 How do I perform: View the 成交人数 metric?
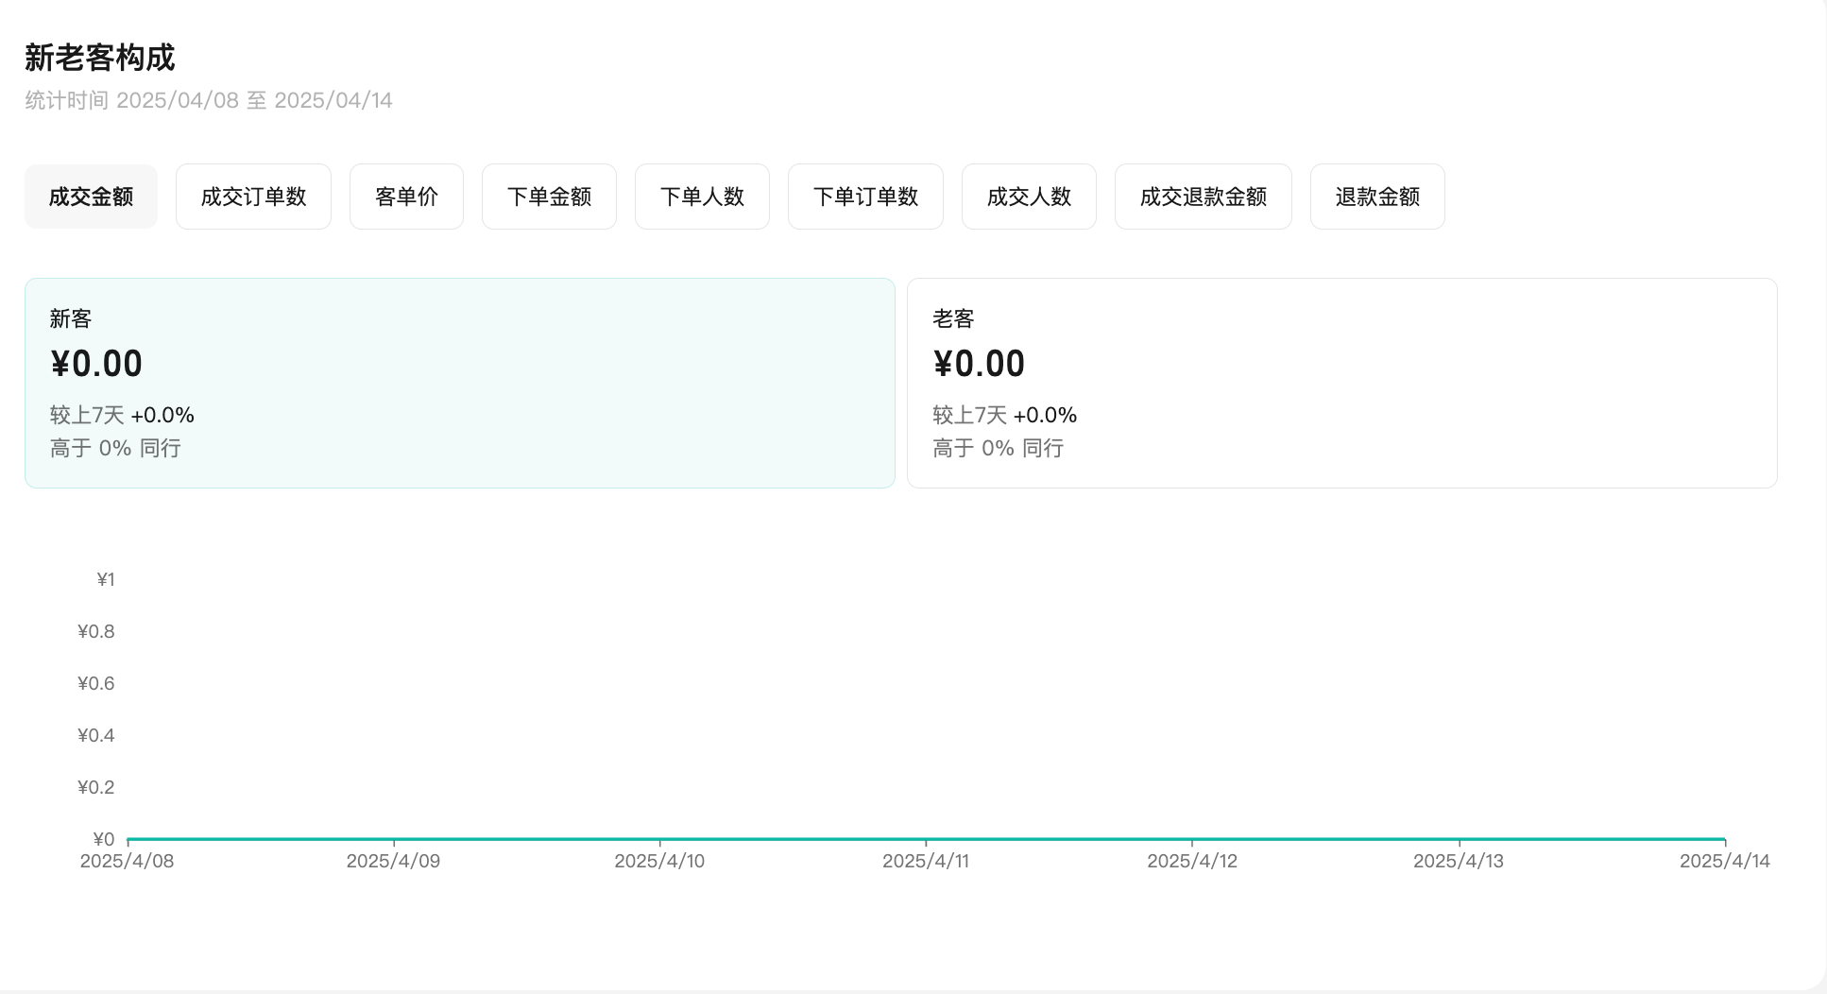click(x=1029, y=197)
